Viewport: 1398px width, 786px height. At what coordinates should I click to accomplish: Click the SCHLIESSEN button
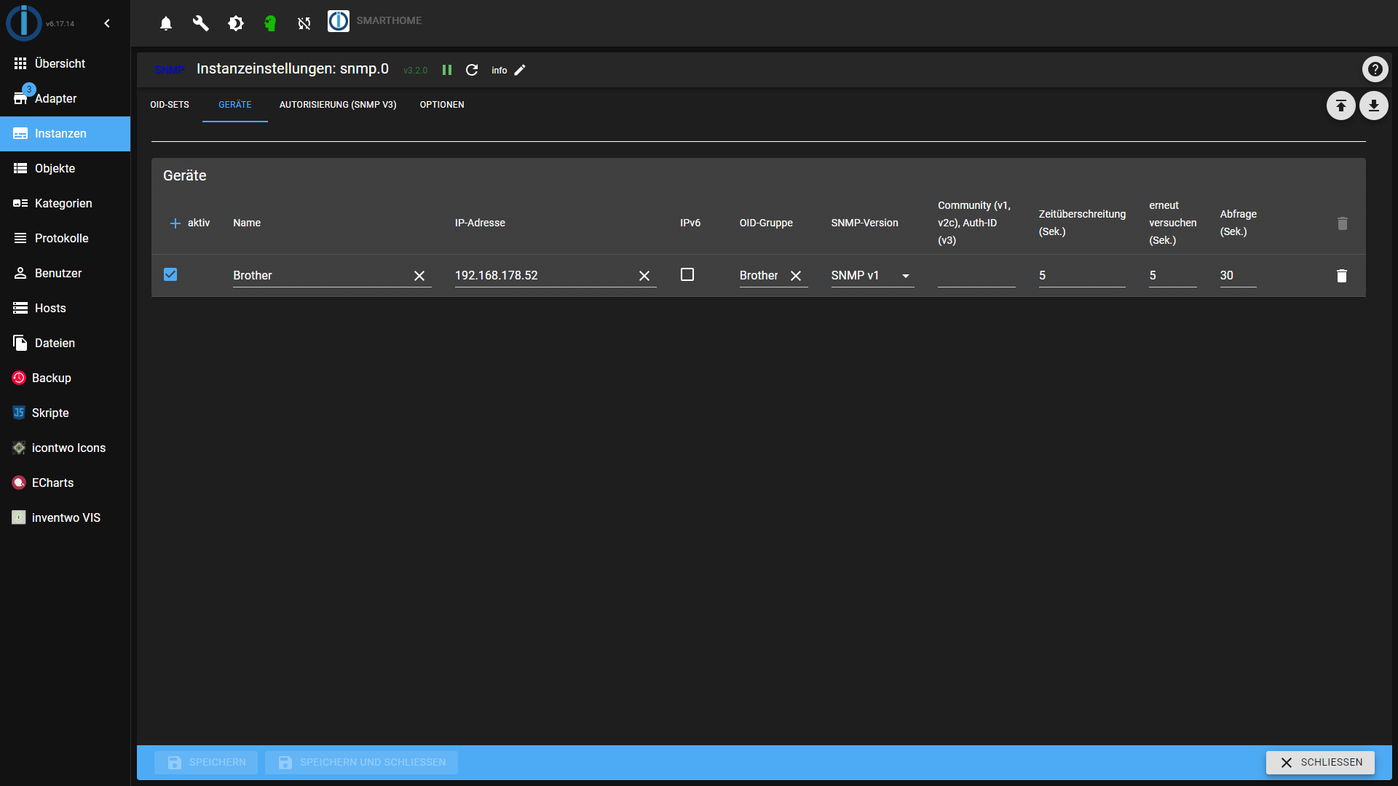[1319, 762]
